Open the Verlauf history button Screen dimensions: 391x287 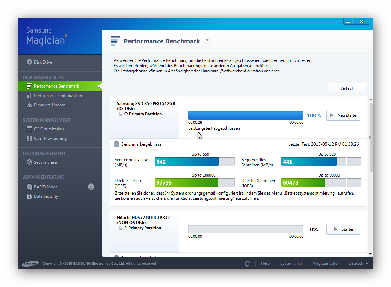pyautogui.click(x=347, y=88)
